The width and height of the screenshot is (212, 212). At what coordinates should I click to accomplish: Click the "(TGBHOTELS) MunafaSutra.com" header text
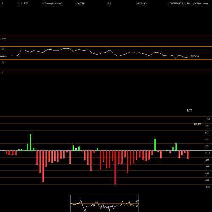pyautogui.click(x=188, y=3)
